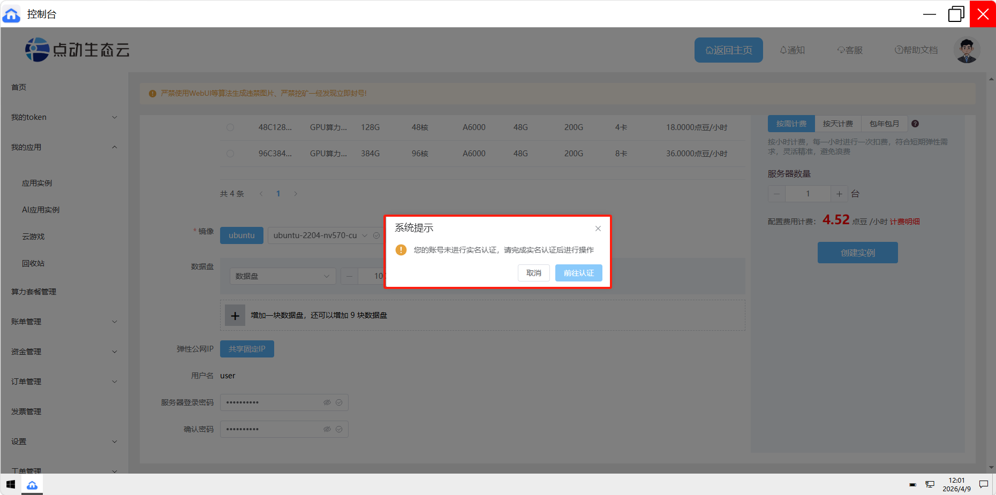Open 客服 customer service
Image resolution: width=996 pixels, height=495 pixels.
(850, 50)
